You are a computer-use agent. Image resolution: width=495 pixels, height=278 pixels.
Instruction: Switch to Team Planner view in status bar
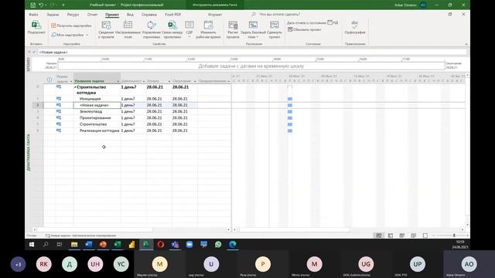(401, 236)
